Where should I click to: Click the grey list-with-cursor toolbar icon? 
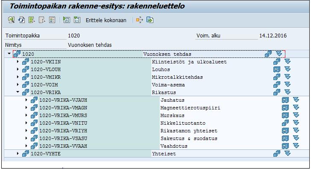[x=42, y=20]
